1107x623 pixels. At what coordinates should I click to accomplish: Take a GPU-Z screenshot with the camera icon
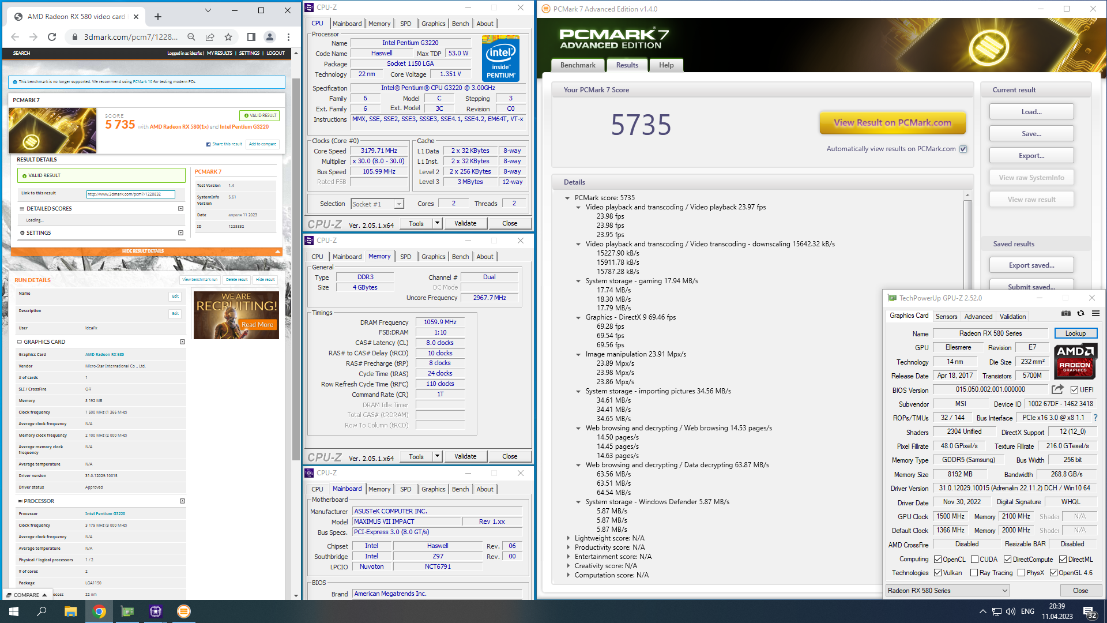[x=1066, y=313]
